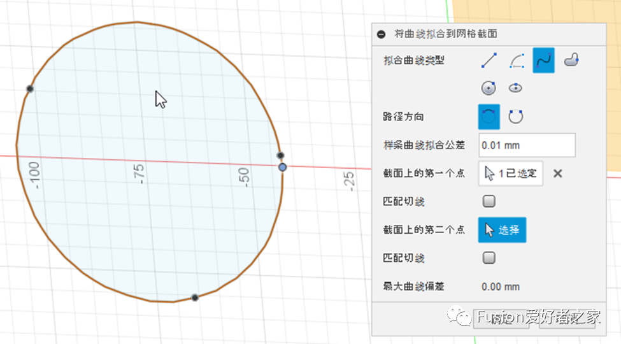The height and width of the screenshot is (344, 621).
Task: Click the black point at the curve's upper left
Action: click(30, 89)
